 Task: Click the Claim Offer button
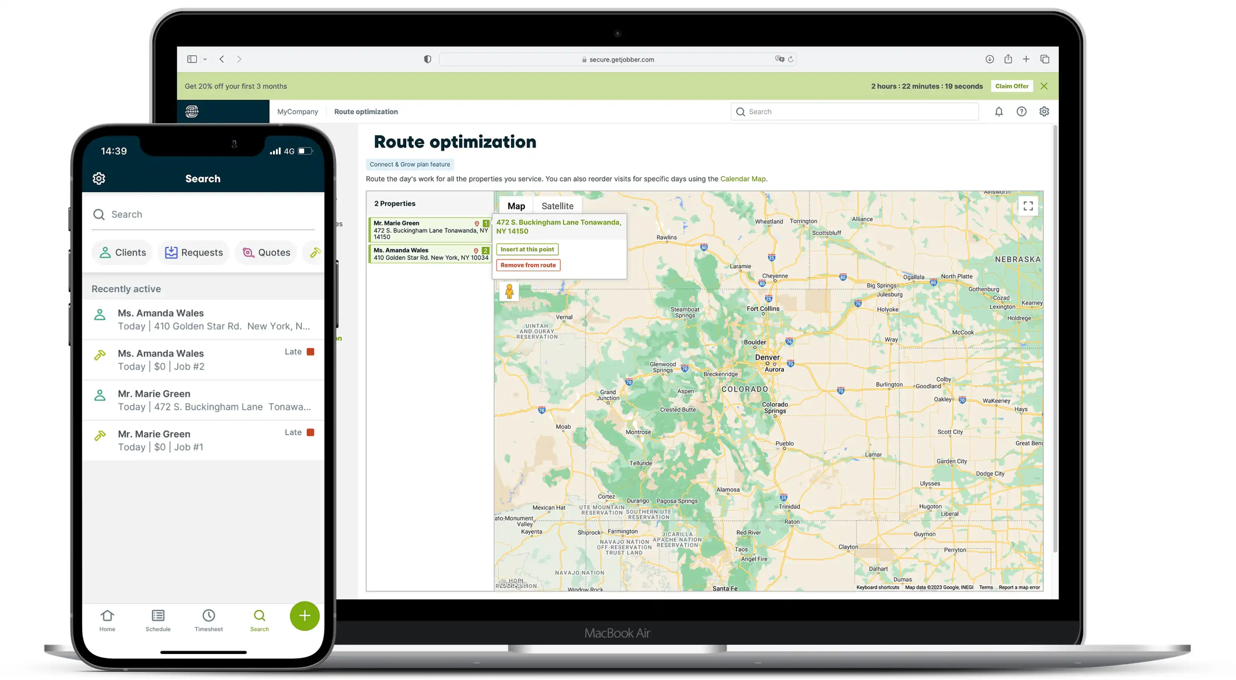[1011, 86]
